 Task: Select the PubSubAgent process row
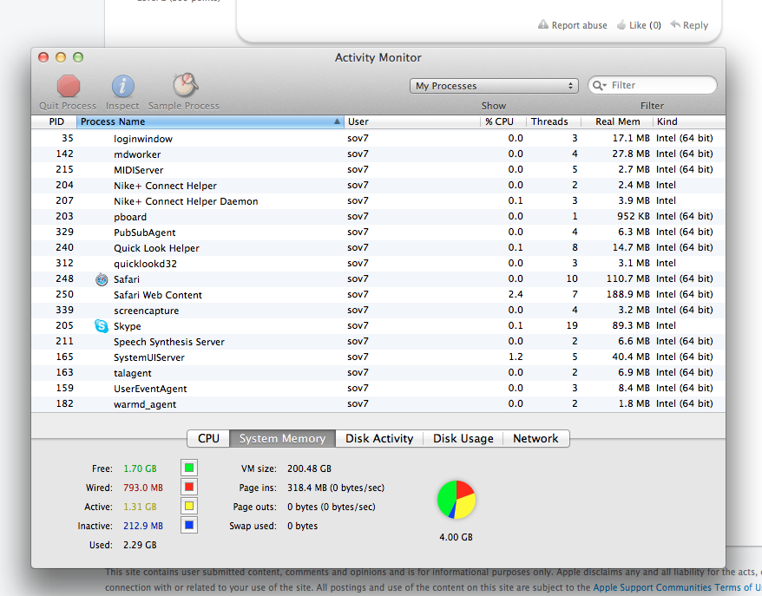click(x=378, y=233)
